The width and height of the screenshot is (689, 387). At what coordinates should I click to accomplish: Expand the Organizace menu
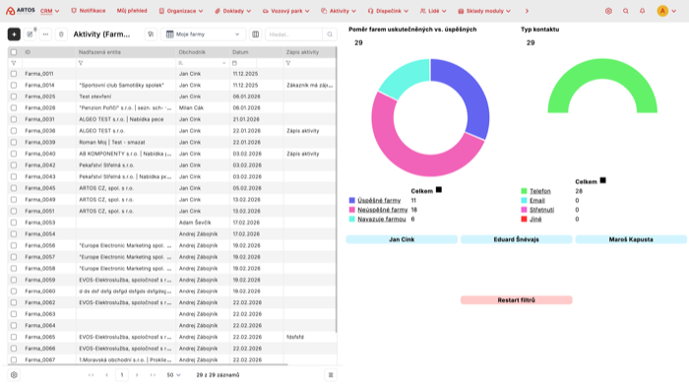[181, 11]
